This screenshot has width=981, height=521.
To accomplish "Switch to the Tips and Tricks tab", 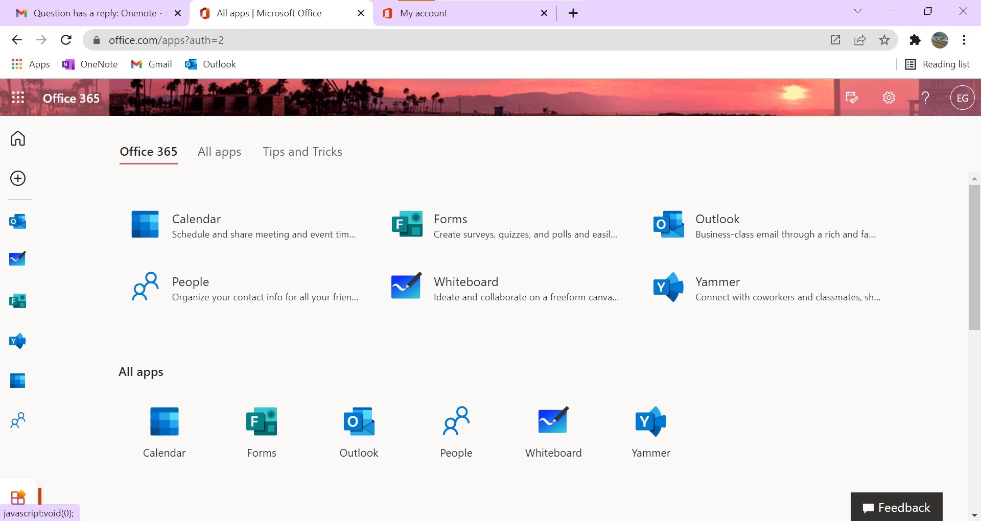I will (302, 152).
